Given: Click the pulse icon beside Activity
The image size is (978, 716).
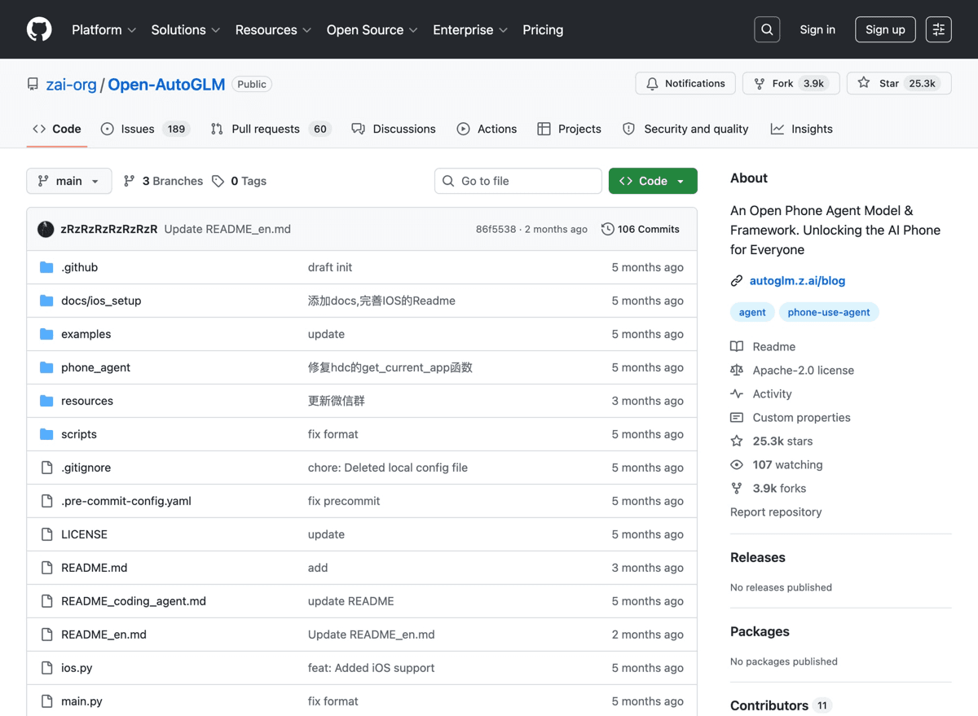Looking at the screenshot, I should pos(737,393).
